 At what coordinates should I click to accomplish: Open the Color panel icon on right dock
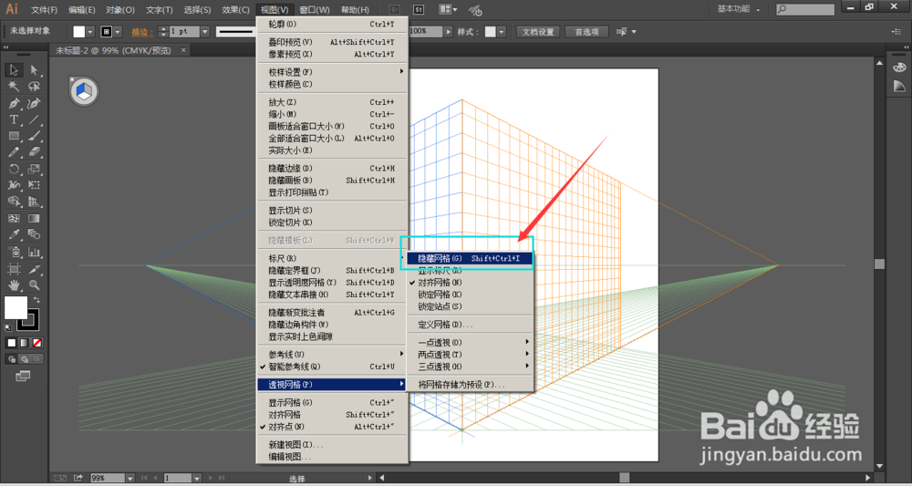click(x=899, y=67)
